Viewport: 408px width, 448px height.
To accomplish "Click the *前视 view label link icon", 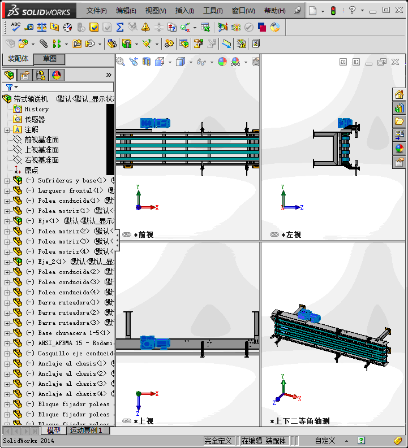I will pyautogui.click(x=126, y=234).
